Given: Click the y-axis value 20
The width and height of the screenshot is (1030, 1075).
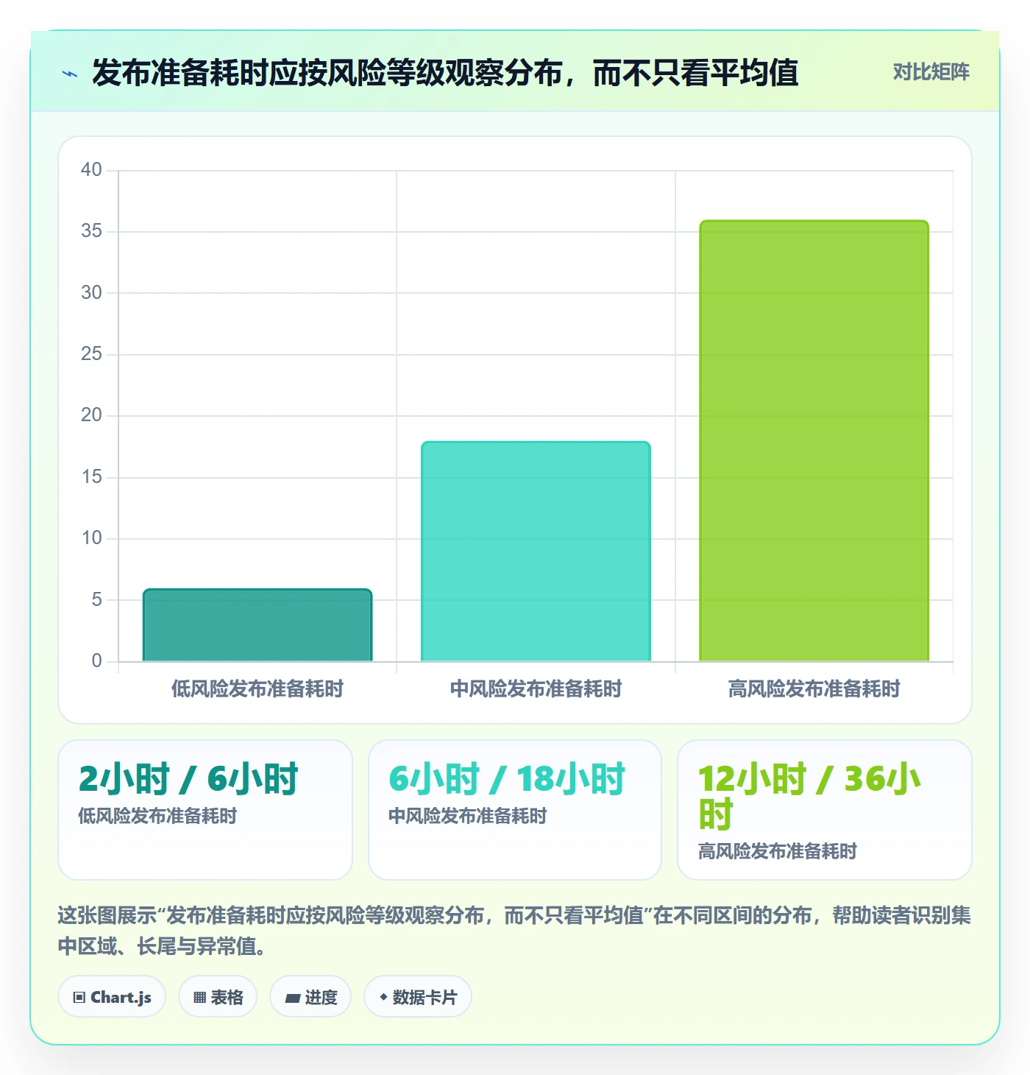Looking at the screenshot, I should pyautogui.click(x=91, y=415).
